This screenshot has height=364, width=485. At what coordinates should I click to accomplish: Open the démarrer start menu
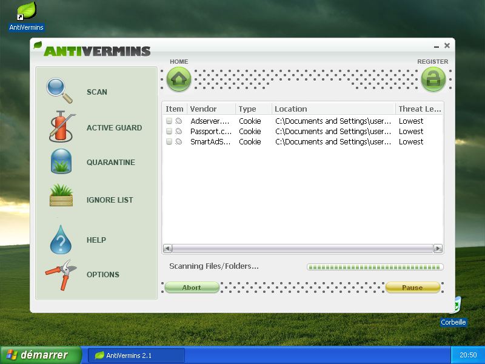41,355
